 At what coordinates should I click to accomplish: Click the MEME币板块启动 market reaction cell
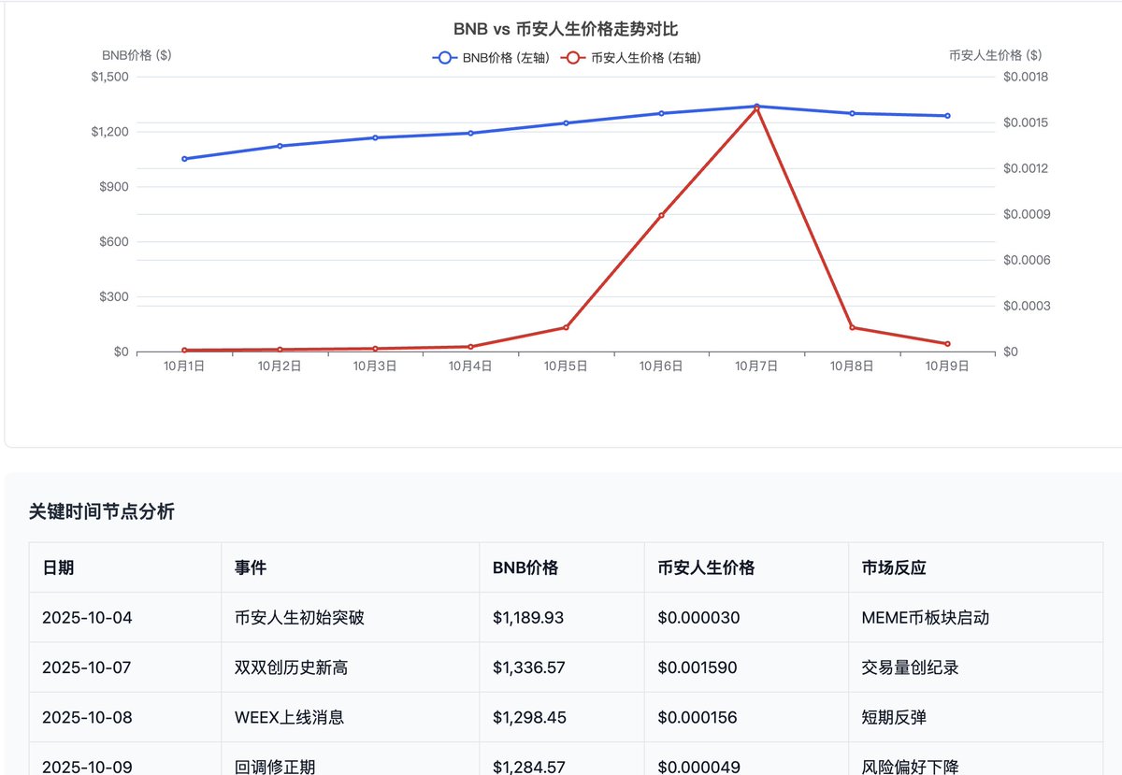[926, 617]
